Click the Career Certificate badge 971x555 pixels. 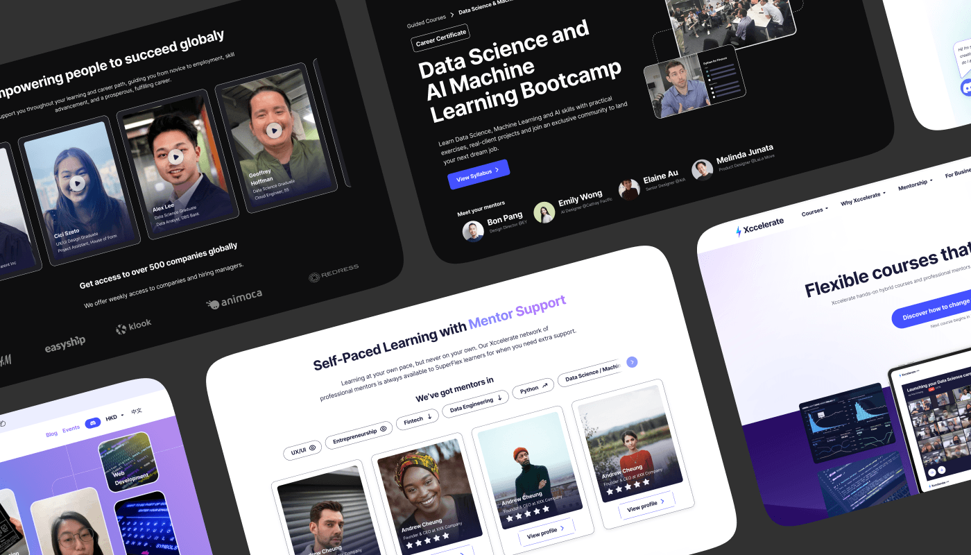(x=440, y=37)
